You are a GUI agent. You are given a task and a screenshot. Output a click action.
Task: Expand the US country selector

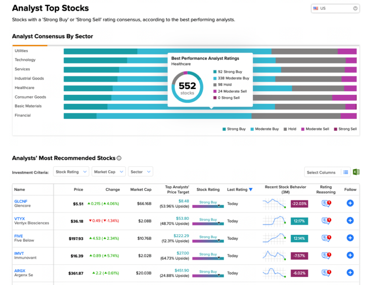click(x=335, y=8)
